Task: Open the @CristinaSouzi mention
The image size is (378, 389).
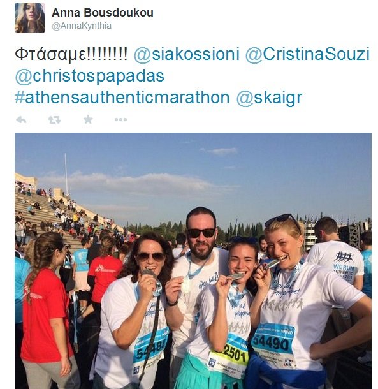Action: click(307, 54)
